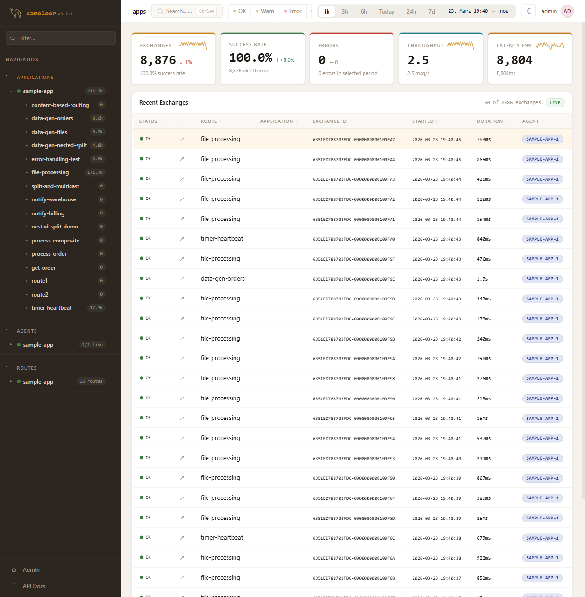This screenshot has height=597, width=585.
Task: Expand the file-processing route tree item
Action: click(x=26, y=173)
